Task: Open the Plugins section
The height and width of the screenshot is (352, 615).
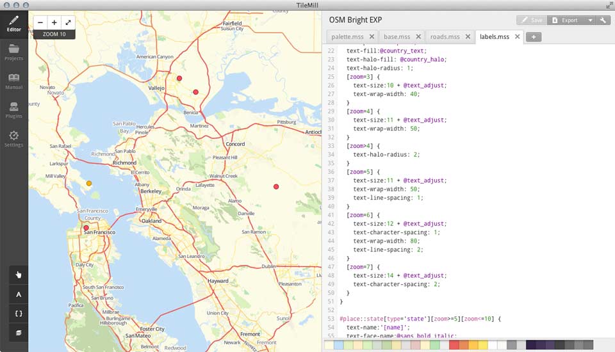Action: [x=13, y=110]
